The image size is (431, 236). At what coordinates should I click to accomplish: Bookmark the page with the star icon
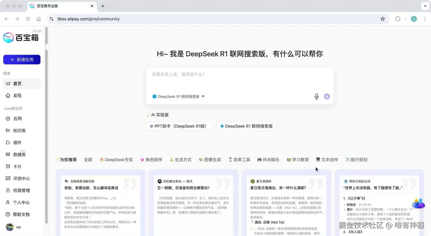coord(382,19)
